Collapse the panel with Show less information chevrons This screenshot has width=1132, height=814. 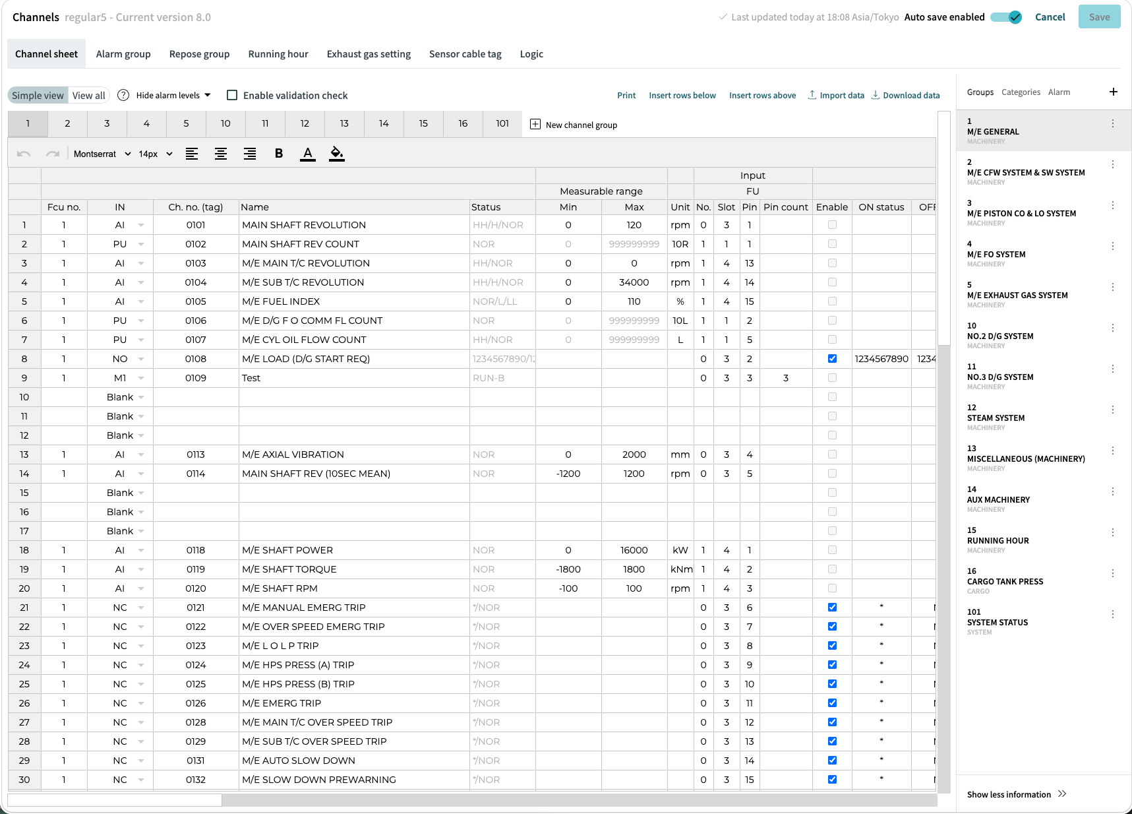pyautogui.click(x=1062, y=794)
